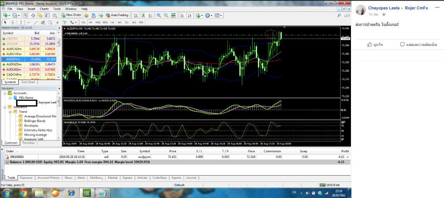Pick the text label tool A
The width and height of the screenshot is (444, 198).
pos(57,22)
